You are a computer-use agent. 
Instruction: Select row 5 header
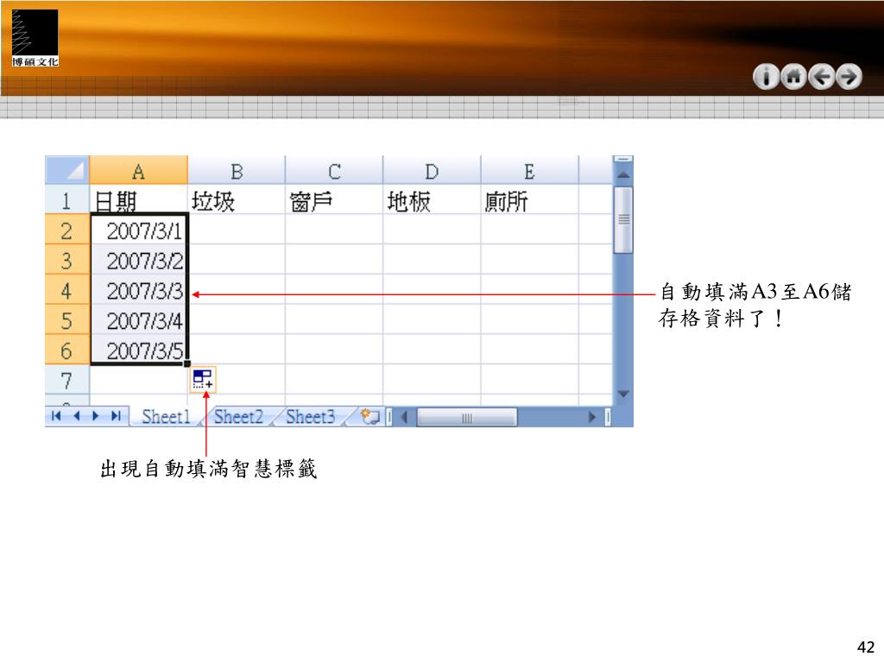[x=67, y=319]
